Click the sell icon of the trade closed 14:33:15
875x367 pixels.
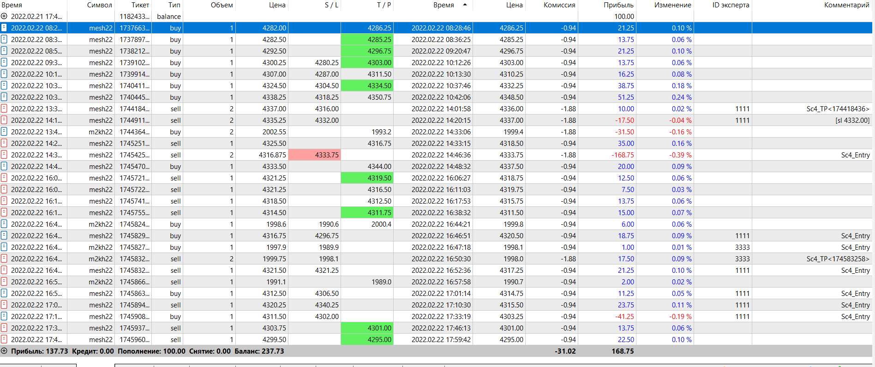[x=4, y=143]
